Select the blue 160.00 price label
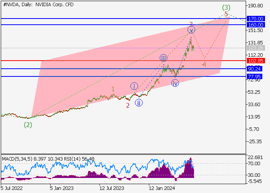 point(256,25)
